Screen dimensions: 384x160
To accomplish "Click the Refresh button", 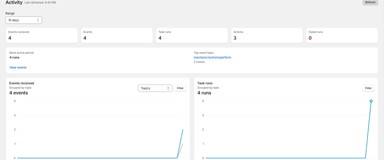I will click(x=370, y=2).
